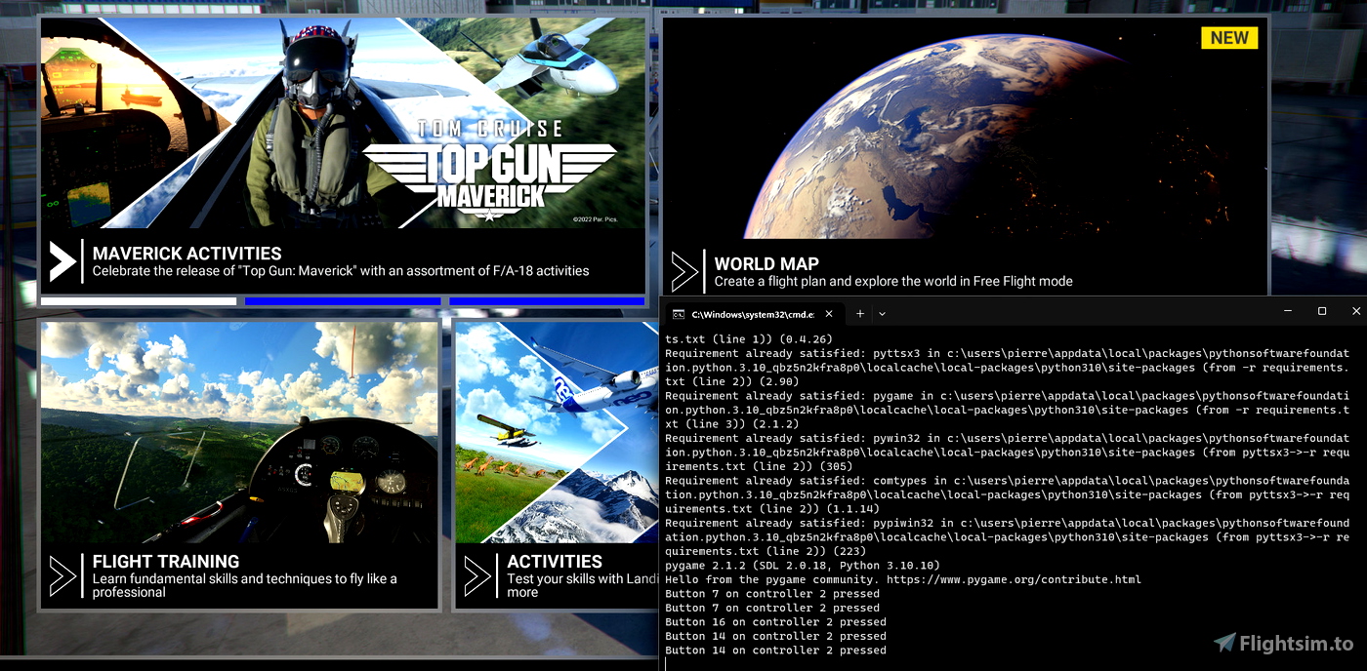This screenshot has height=671, width=1367.
Task: Close the cmd.exe terminal tab
Action: pos(831,314)
